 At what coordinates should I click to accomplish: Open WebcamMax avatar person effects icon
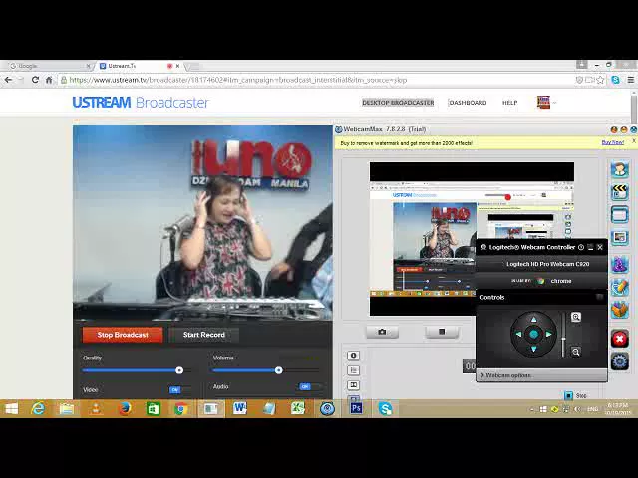click(620, 169)
